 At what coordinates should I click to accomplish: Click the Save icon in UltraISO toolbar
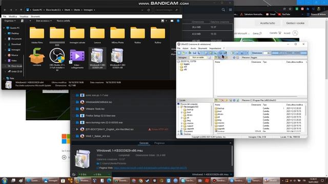[x=195, y=53]
